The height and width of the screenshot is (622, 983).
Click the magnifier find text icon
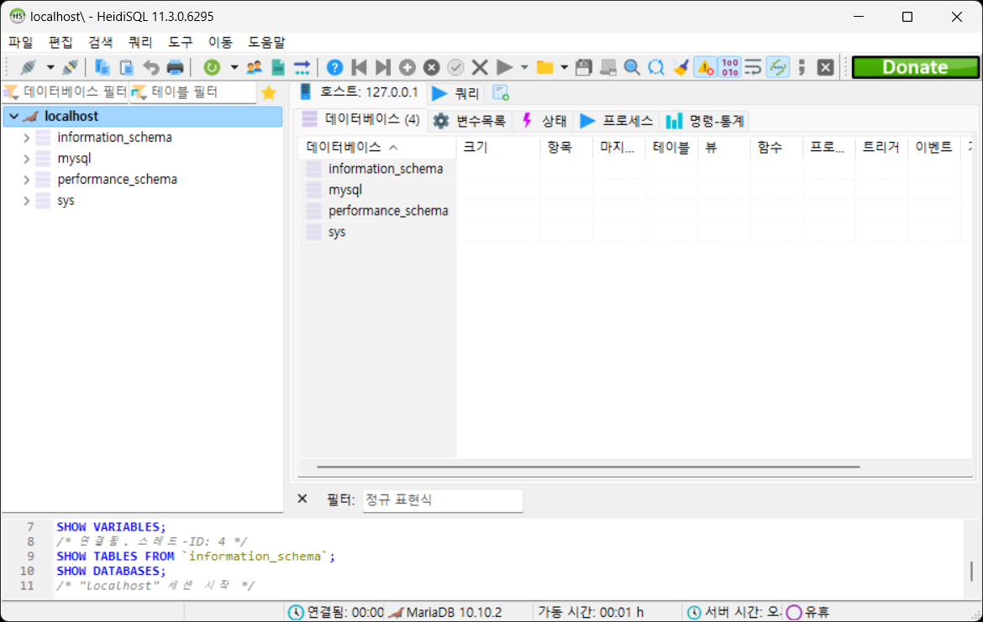(x=632, y=67)
